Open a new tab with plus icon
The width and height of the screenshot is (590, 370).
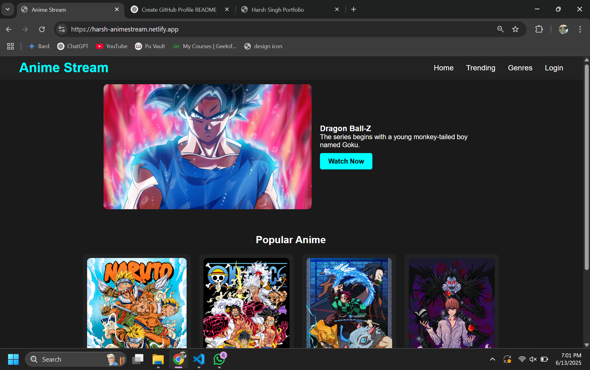(354, 10)
